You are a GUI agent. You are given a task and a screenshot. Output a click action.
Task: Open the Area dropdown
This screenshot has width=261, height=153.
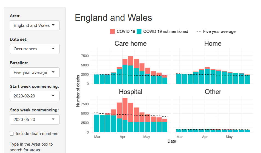tap(35, 25)
